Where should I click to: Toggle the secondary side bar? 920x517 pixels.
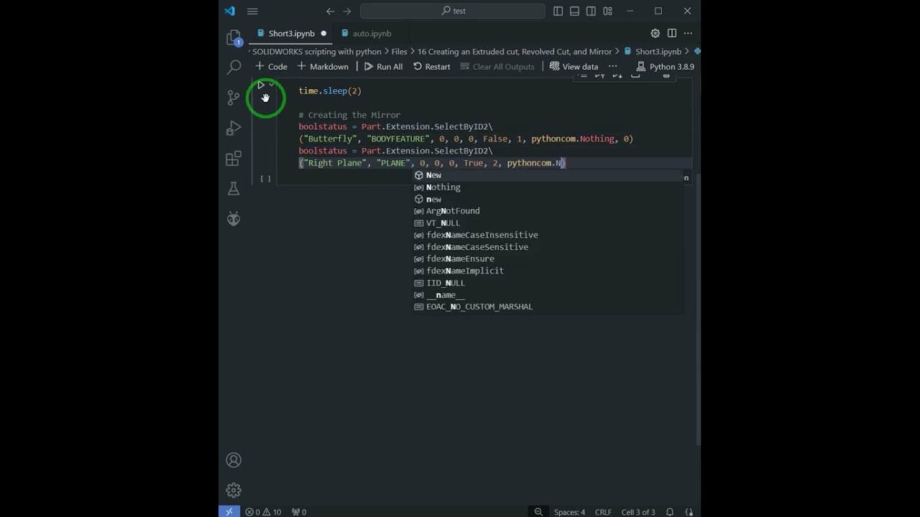(591, 11)
